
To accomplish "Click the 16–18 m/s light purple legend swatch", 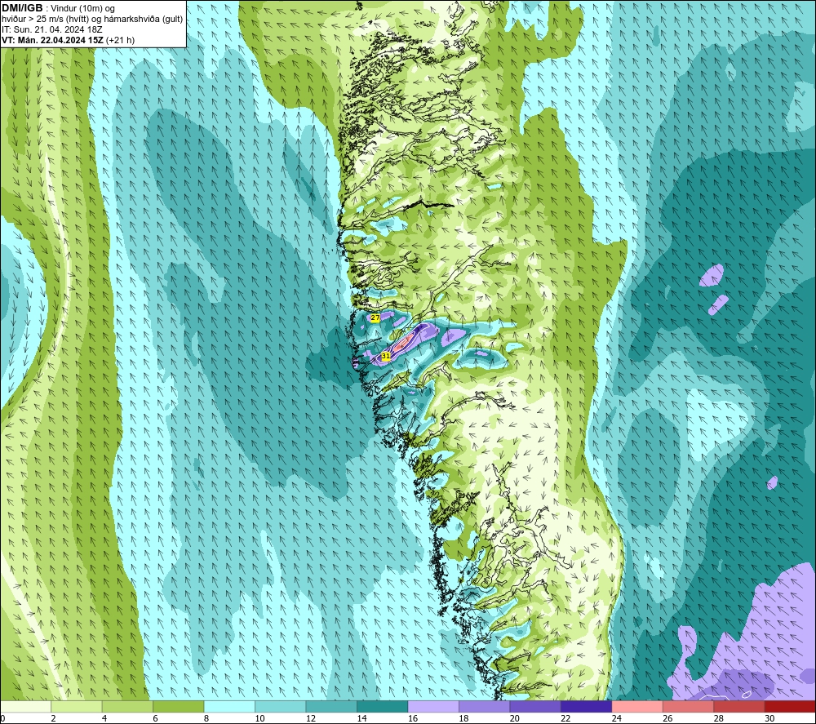I will (433, 706).
